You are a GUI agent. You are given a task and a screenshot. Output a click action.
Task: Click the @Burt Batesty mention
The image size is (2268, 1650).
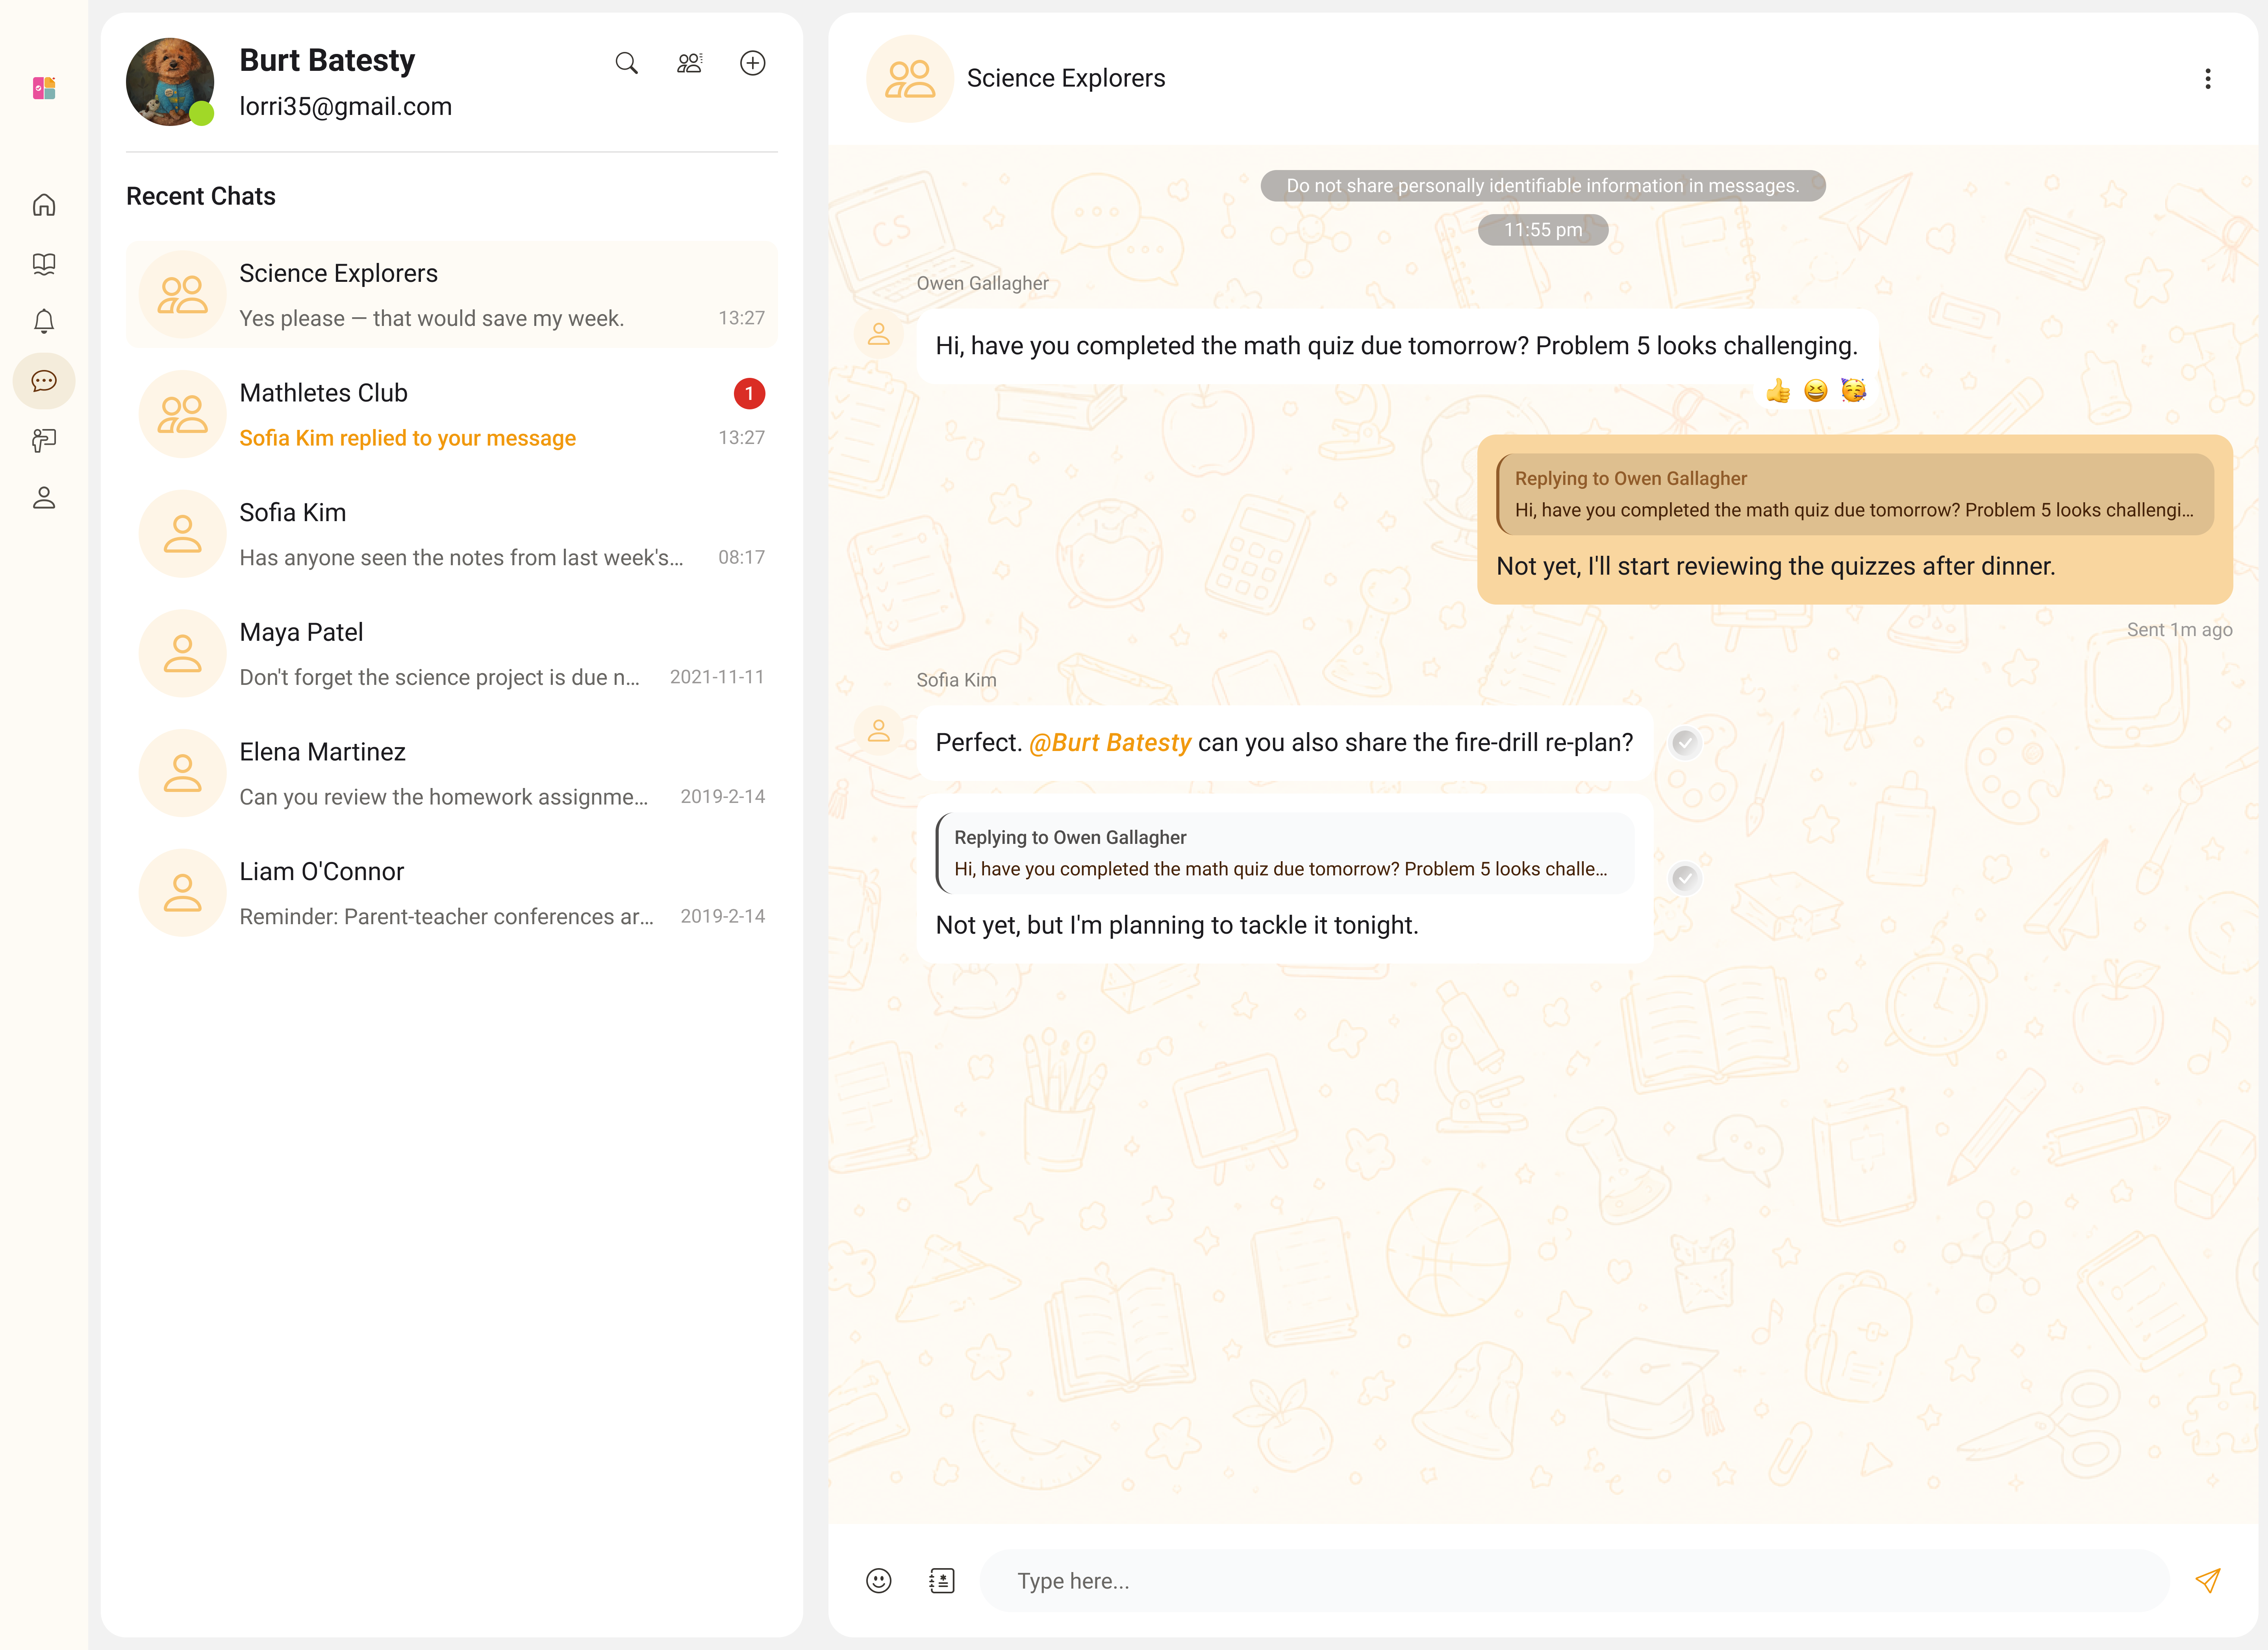tap(1110, 743)
